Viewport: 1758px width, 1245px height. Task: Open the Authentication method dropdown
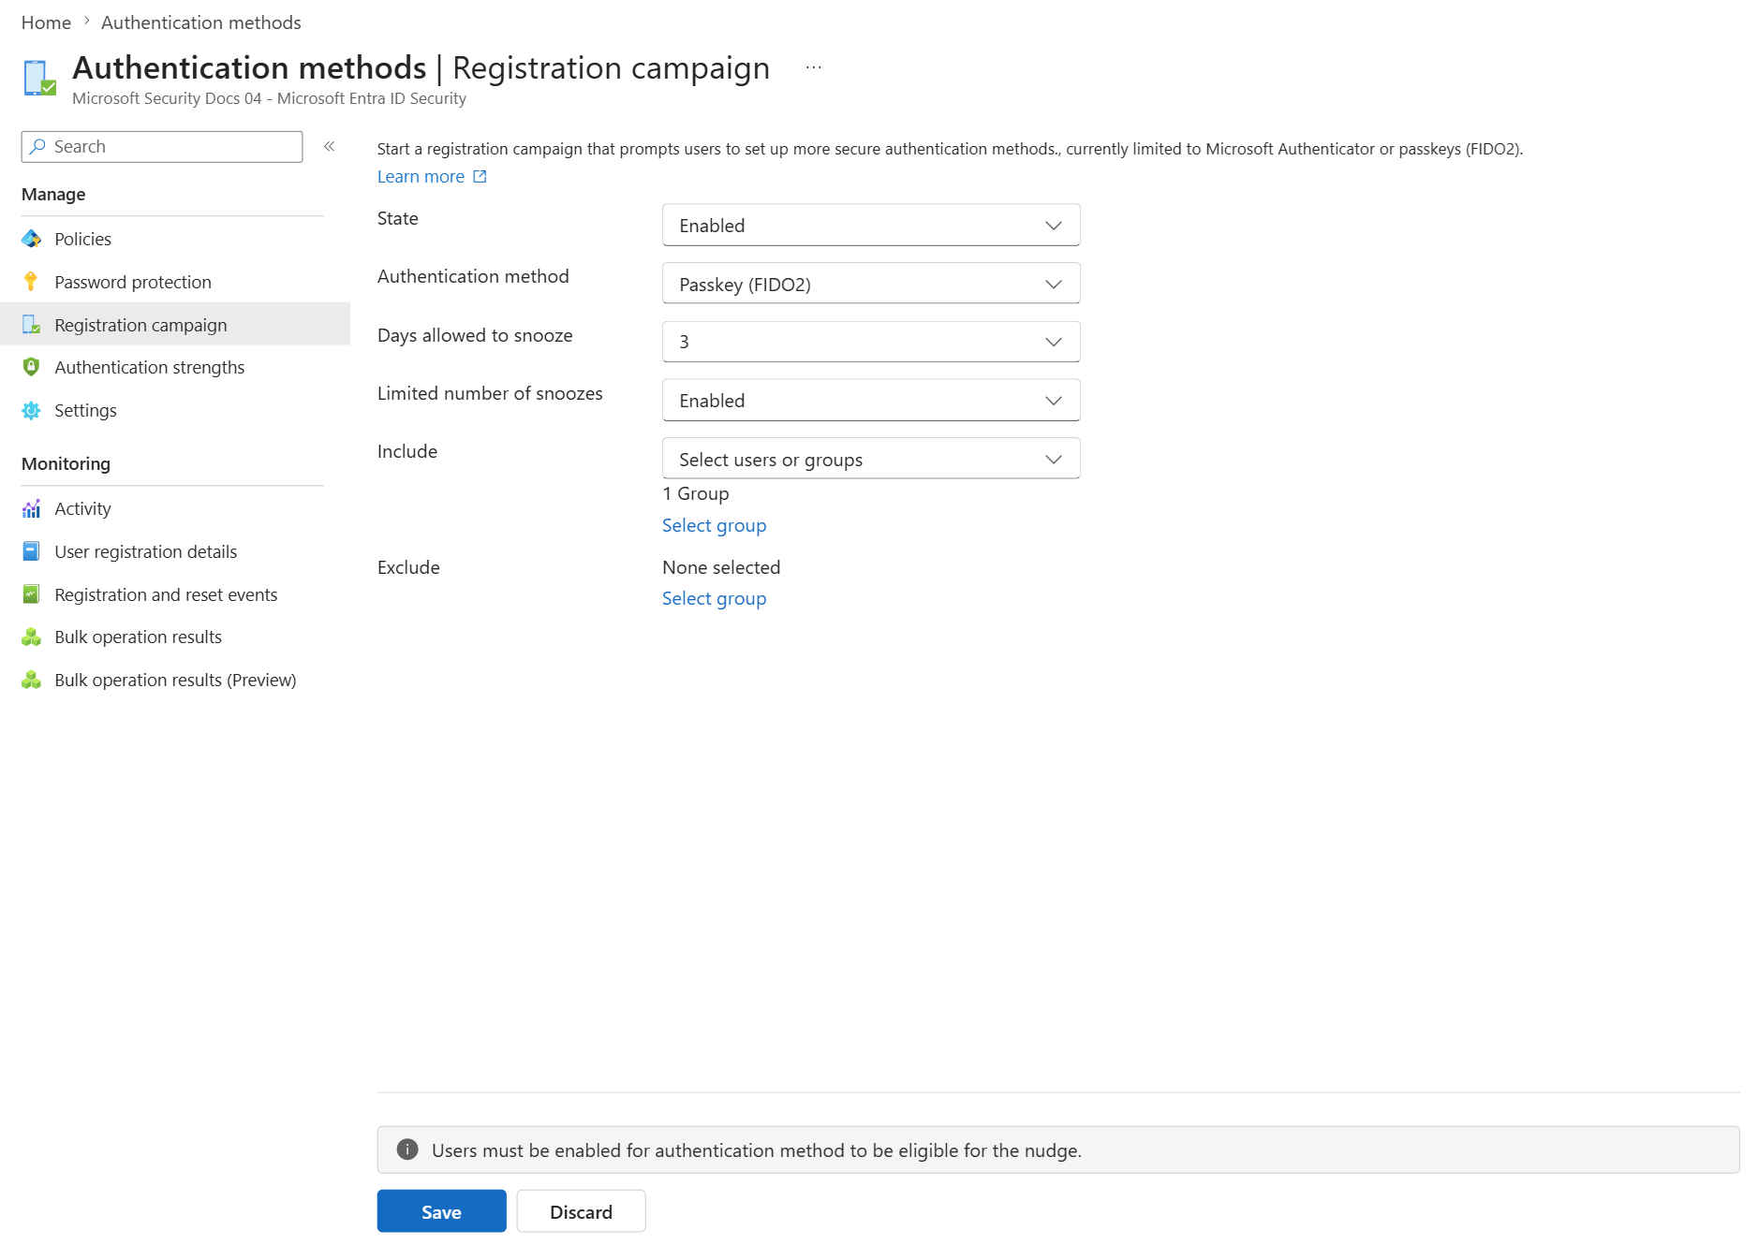pyautogui.click(x=871, y=284)
